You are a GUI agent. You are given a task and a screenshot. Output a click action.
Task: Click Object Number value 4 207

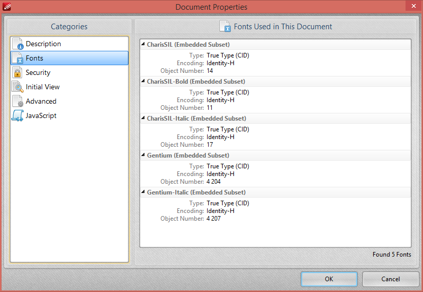pos(214,218)
